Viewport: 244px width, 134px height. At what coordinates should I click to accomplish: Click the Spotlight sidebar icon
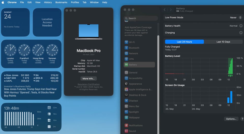pyautogui.click(x=126, y=112)
